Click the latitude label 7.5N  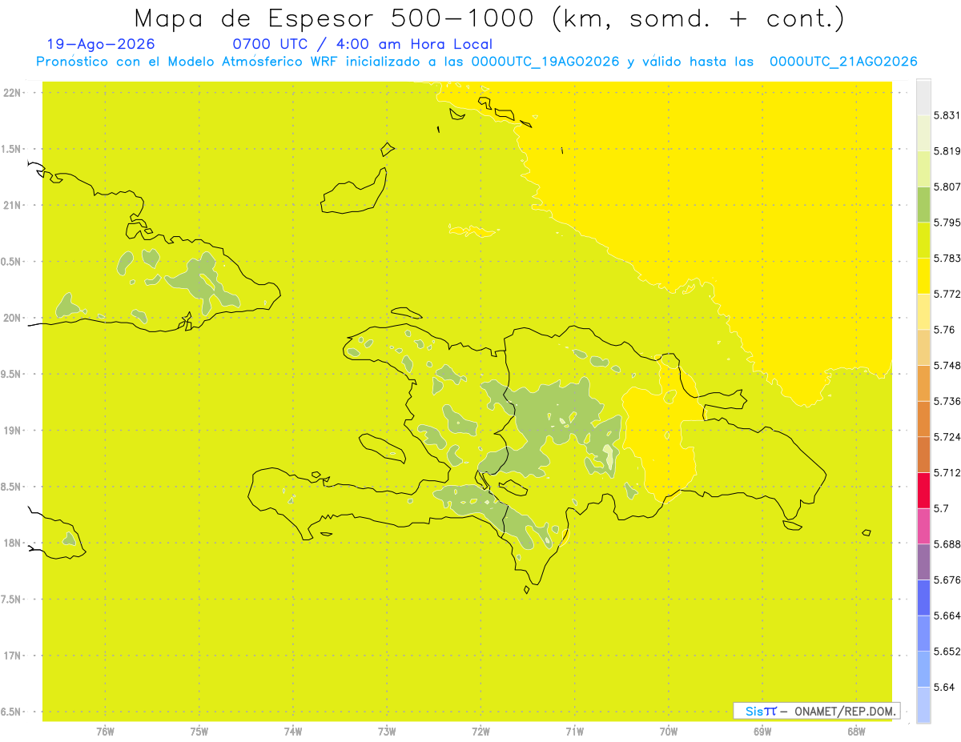pyautogui.click(x=10, y=600)
